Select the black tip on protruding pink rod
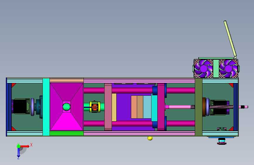The image size is (254, 165). (x=243, y=107)
